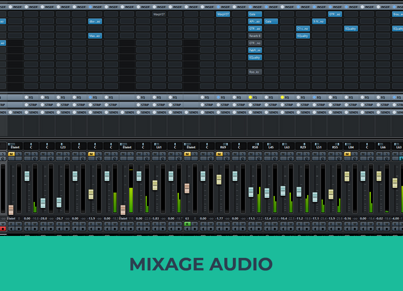Viewport: 403px width, 291px height.
Task: Open channel settings 'e' for L45 channel
Action: coord(275,158)
